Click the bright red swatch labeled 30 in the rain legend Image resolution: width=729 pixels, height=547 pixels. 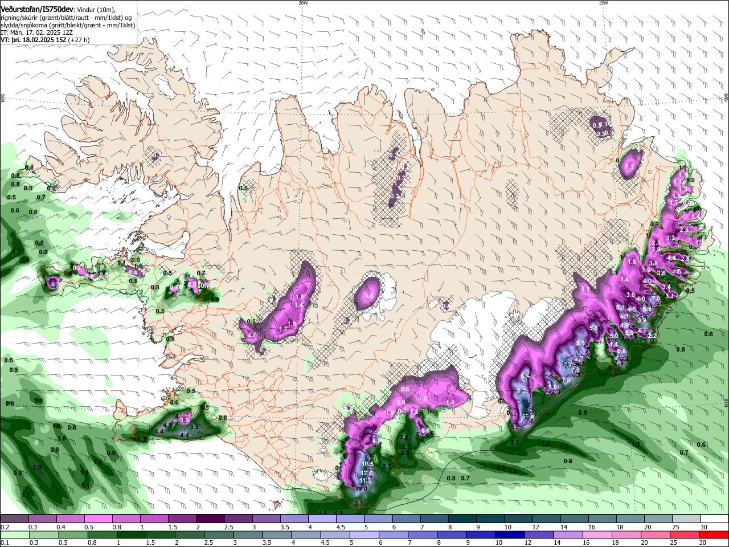715,534
